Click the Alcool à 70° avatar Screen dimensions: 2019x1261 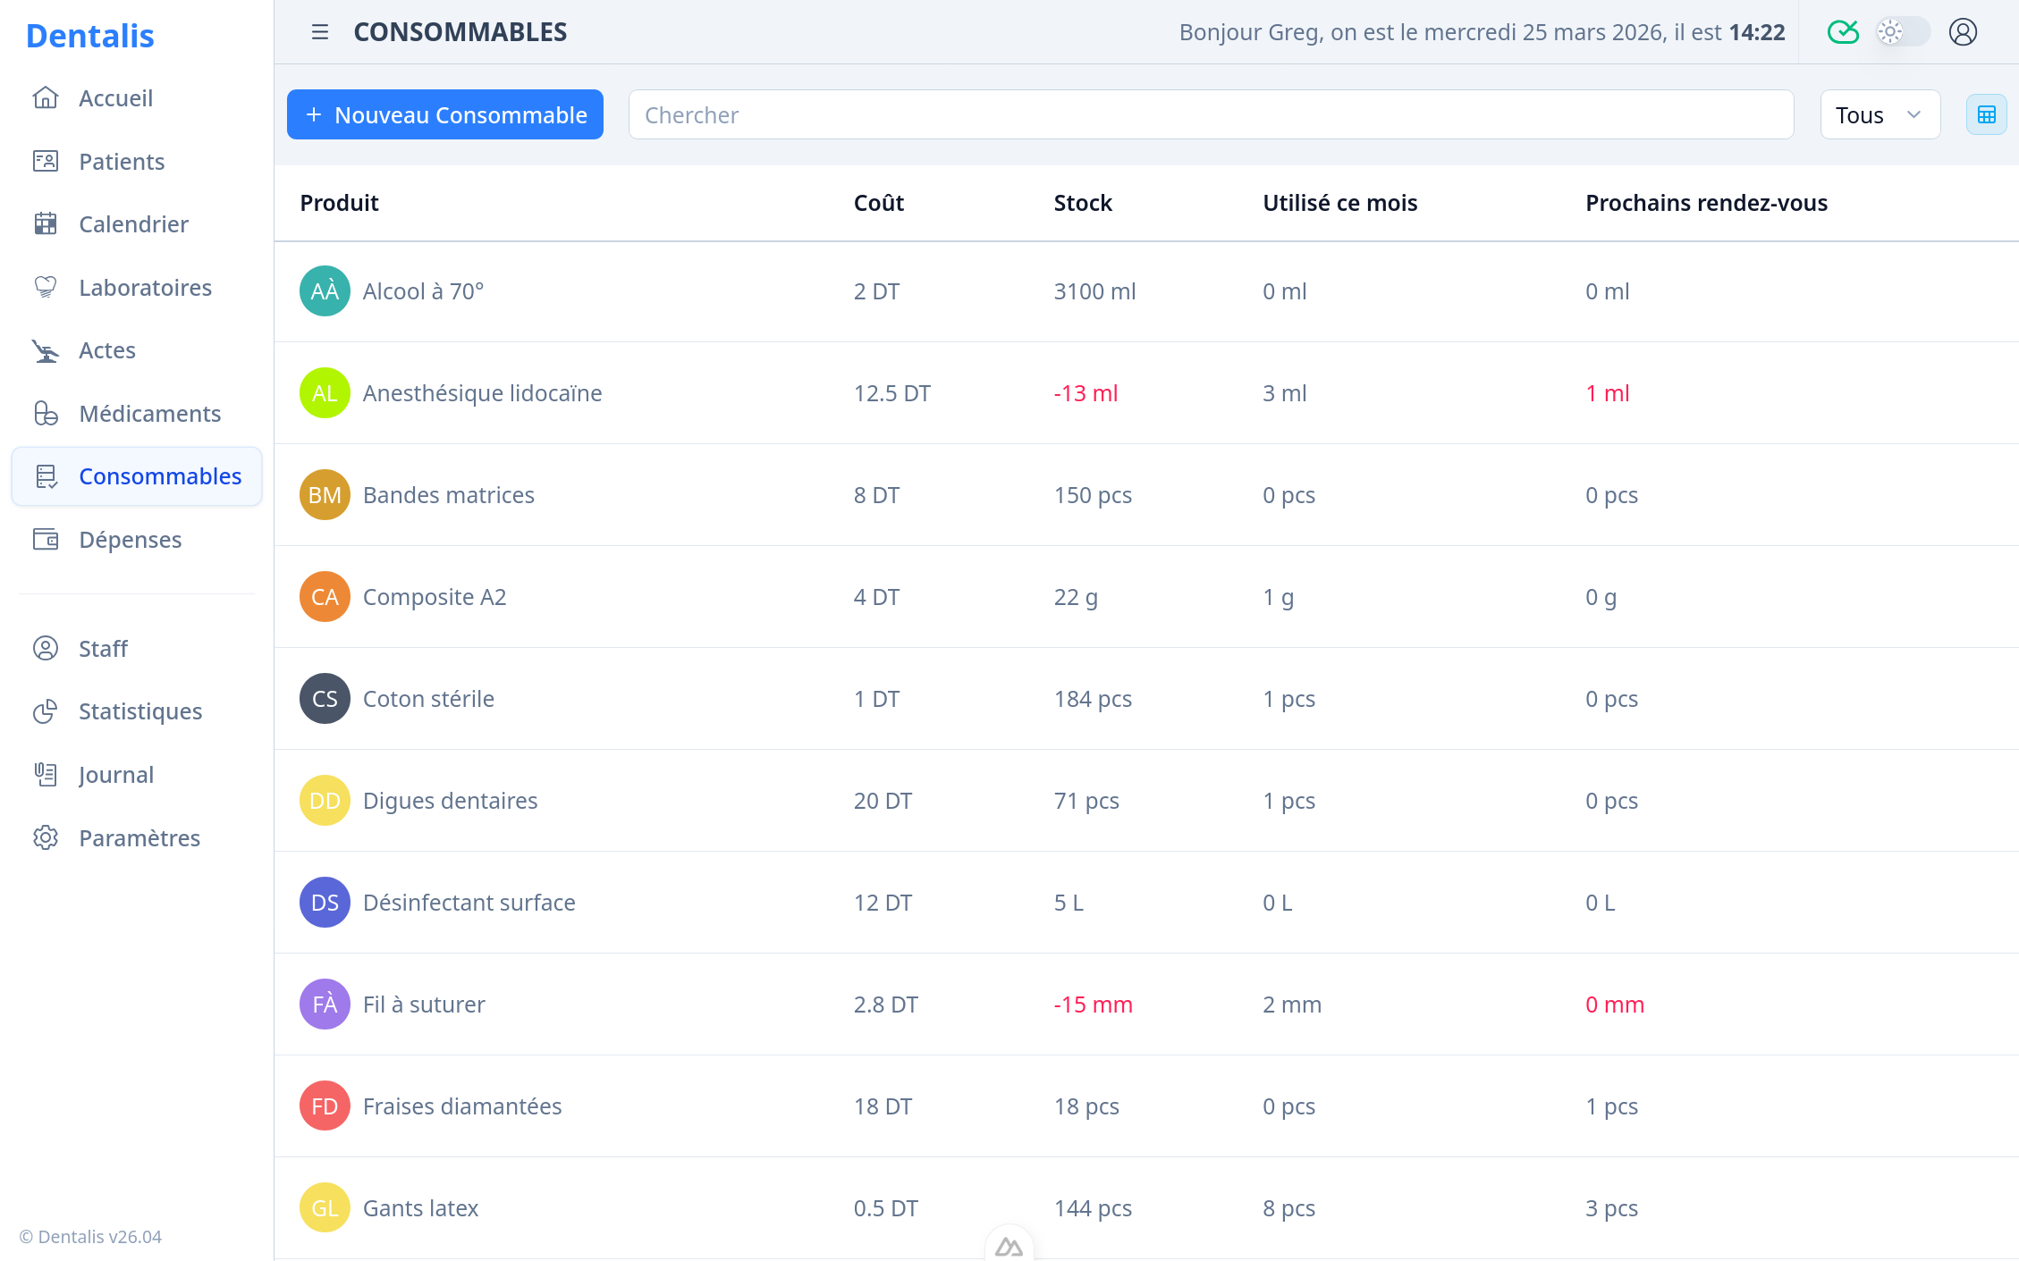point(325,291)
